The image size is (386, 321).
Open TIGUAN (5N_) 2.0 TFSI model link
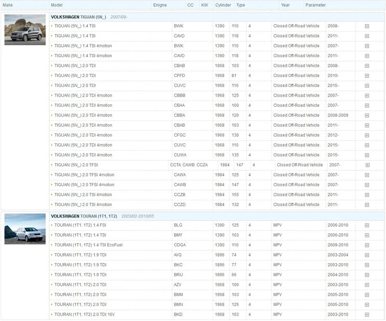coord(76,165)
